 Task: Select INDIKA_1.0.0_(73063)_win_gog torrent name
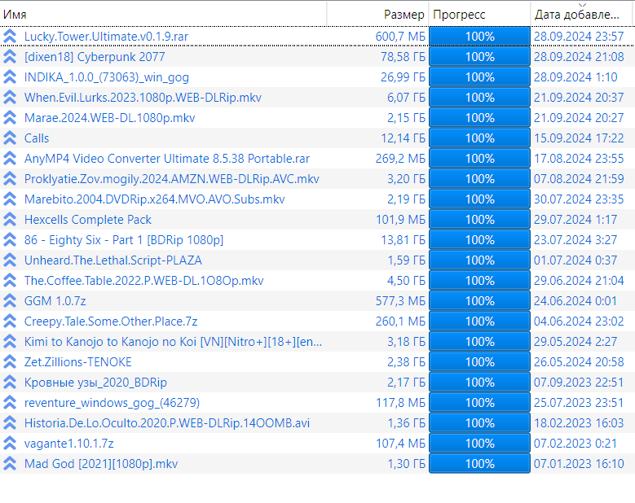pyautogui.click(x=107, y=77)
